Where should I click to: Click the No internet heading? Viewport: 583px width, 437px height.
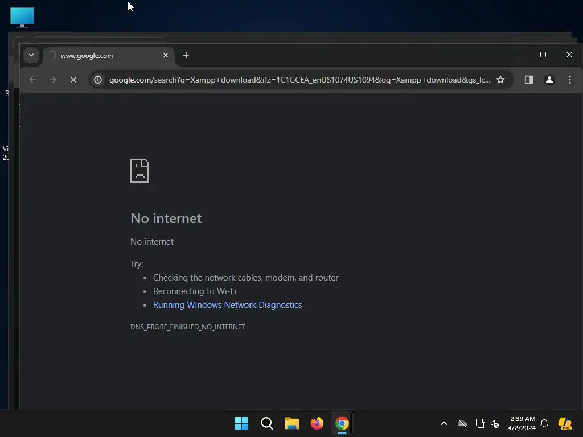click(x=166, y=218)
